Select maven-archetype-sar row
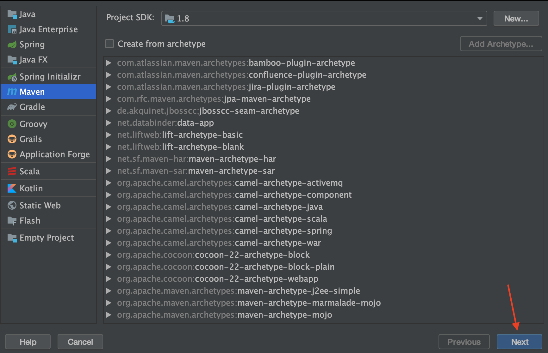This screenshot has height=353, width=548. [323, 171]
